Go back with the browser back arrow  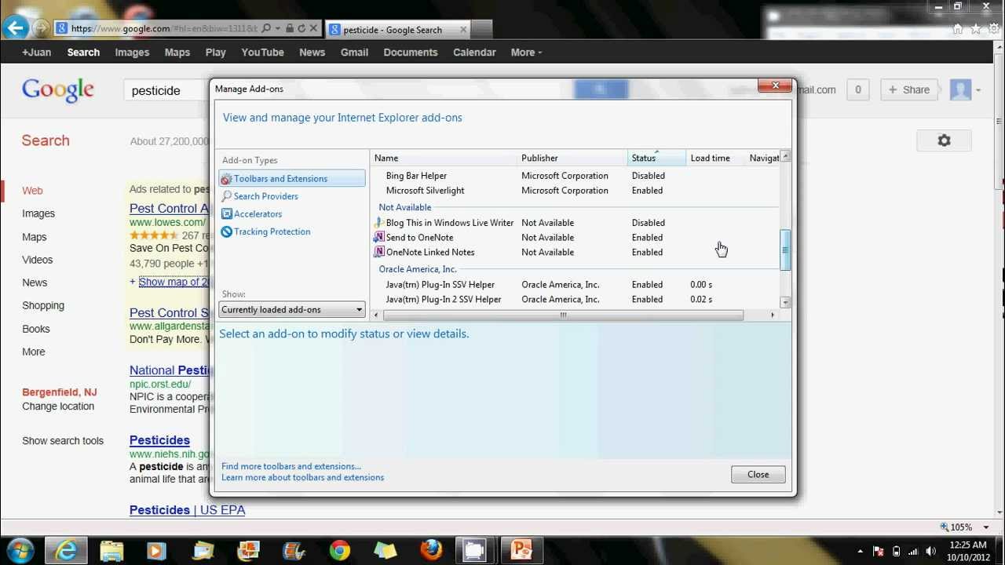pos(15,29)
